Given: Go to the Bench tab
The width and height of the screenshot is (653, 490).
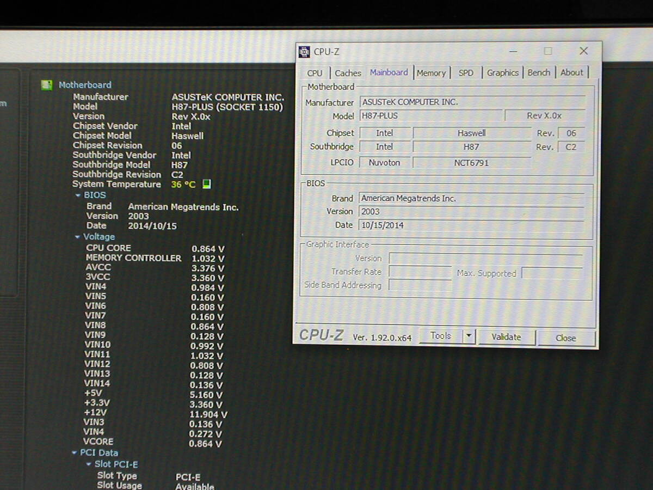Looking at the screenshot, I should click(539, 73).
